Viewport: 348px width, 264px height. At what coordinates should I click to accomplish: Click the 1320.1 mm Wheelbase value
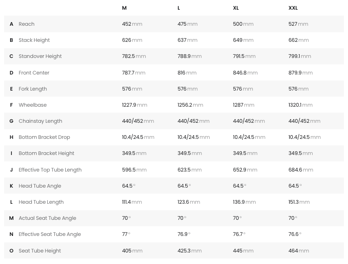(300, 105)
